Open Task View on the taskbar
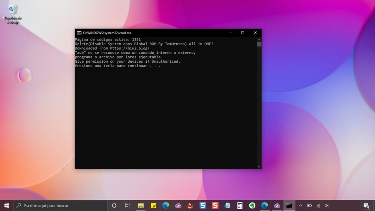The height and width of the screenshot is (211, 375). pos(127,205)
